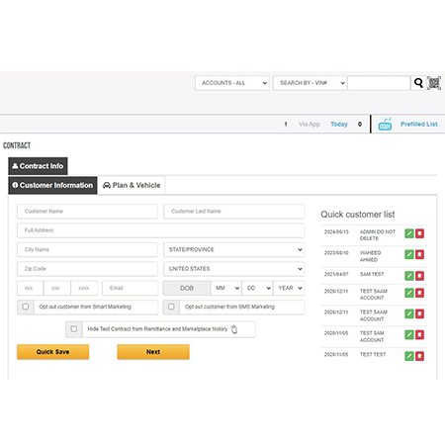Open the SEARCH BY - VIN# dropdown
This screenshot has height=445, width=445.
pyautogui.click(x=310, y=83)
